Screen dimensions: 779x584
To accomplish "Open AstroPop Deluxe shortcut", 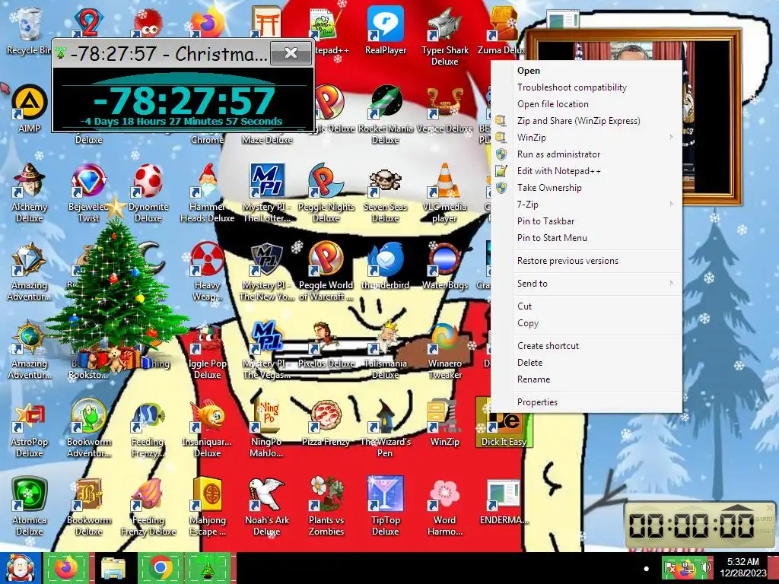I will pos(29,428).
